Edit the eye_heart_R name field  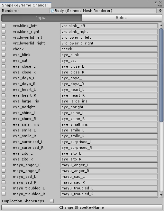click(x=109, y=95)
